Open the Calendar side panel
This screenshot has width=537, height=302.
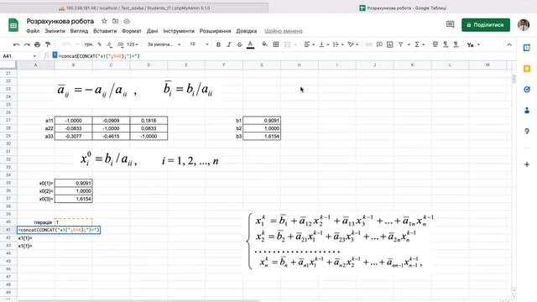coord(527,48)
